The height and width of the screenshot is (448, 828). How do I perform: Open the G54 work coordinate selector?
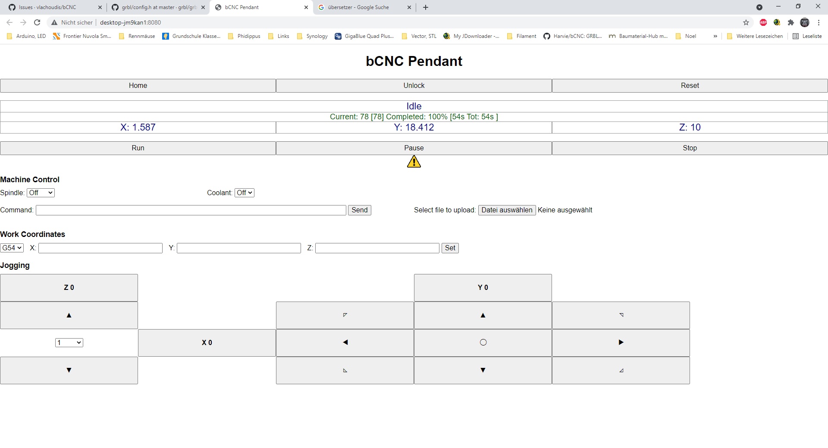(x=12, y=248)
